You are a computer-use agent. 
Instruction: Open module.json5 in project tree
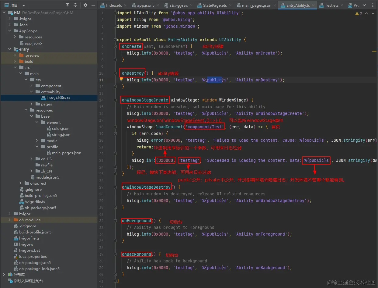(47, 177)
